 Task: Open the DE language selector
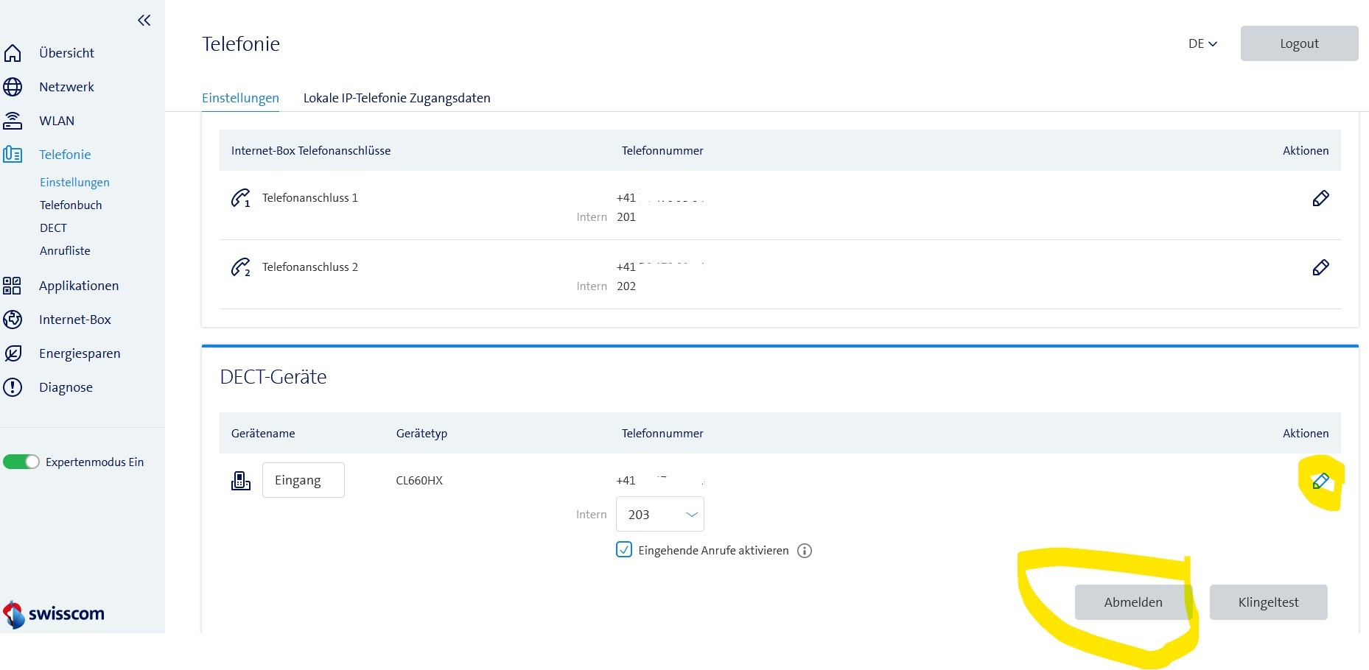coord(1202,44)
